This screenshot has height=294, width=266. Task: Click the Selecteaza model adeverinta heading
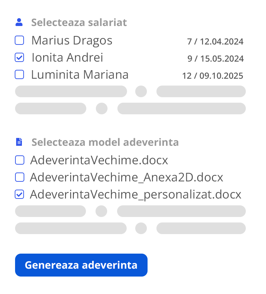click(105, 142)
